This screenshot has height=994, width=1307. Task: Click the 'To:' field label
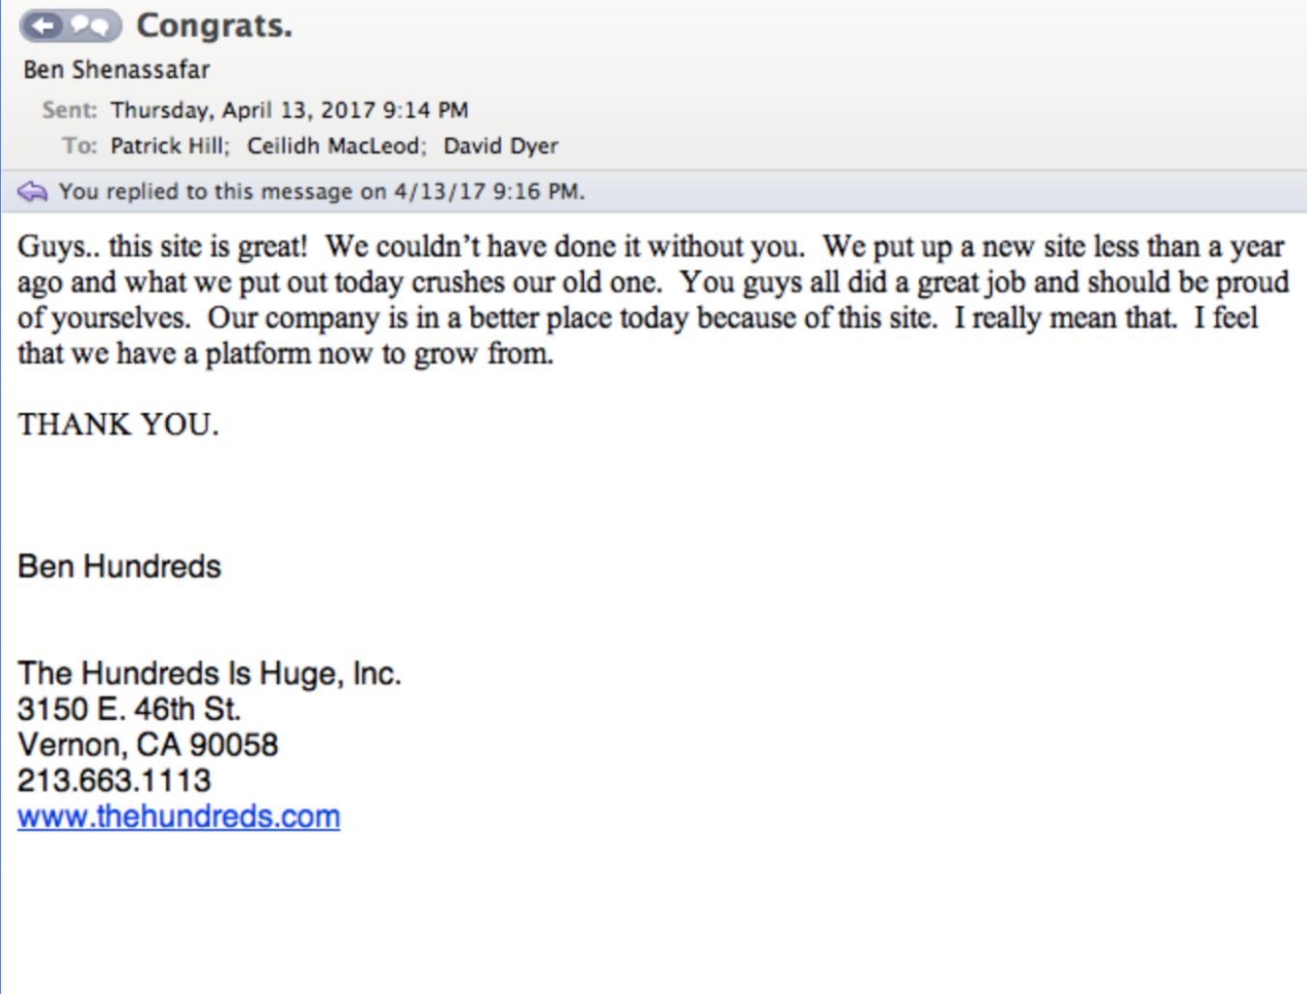79,146
